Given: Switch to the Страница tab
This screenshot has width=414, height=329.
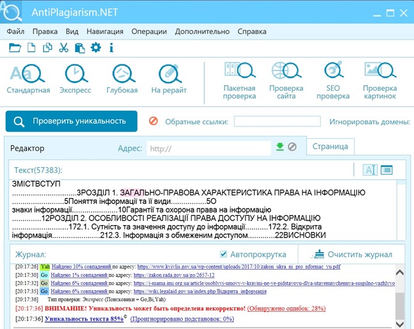Looking at the screenshot, I should pos(331,146).
